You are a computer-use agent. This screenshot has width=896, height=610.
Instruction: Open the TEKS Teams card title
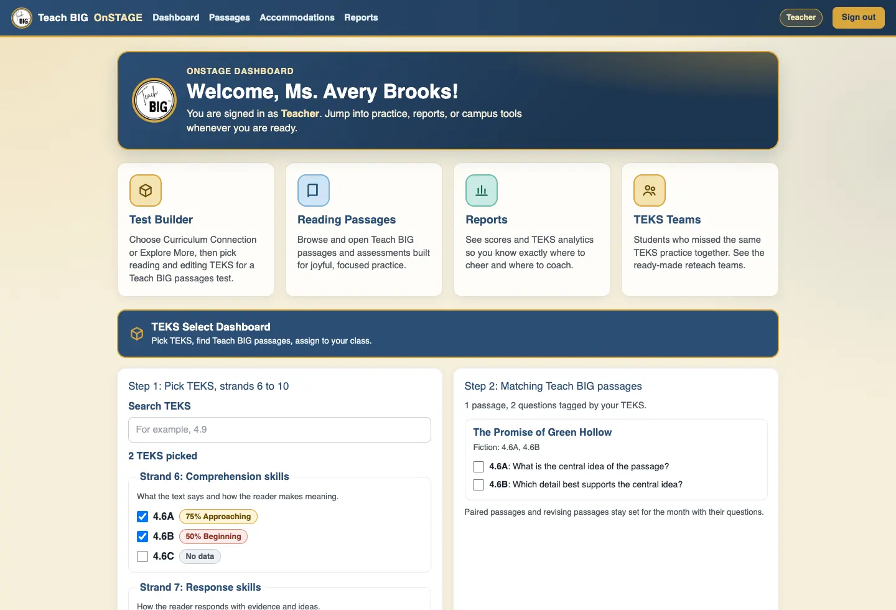click(667, 220)
